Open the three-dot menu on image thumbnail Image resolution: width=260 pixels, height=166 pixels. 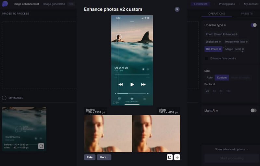(x=42, y=111)
